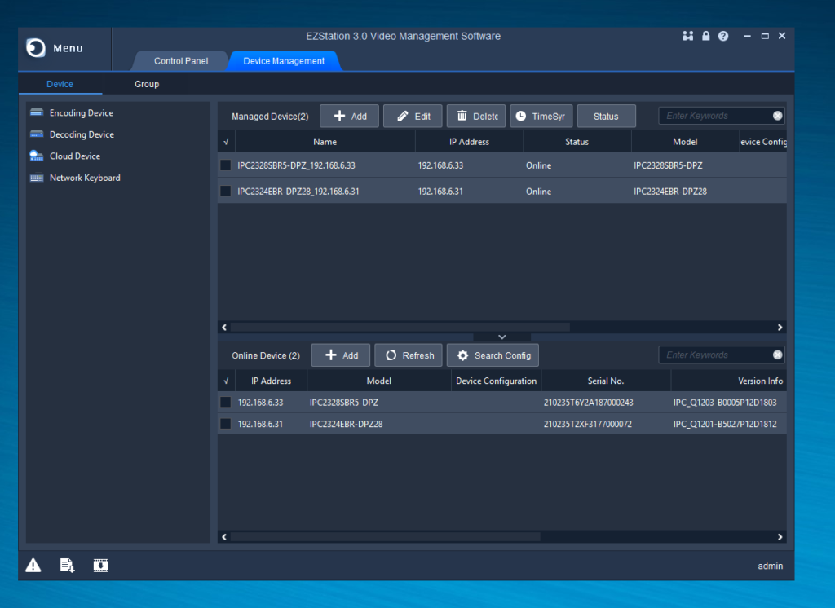
Task: Select the Encoding Device icon in sidebar
Action: pos(37,112)
